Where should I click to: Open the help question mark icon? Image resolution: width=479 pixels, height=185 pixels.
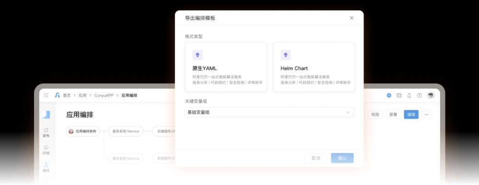420,96
